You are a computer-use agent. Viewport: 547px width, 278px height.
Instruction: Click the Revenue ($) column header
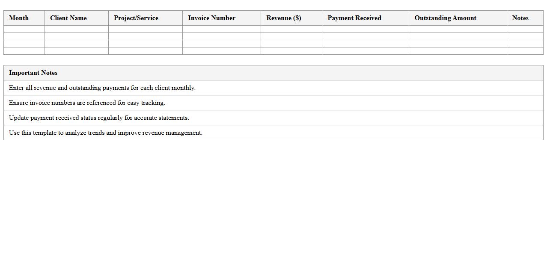coord(284,18)
